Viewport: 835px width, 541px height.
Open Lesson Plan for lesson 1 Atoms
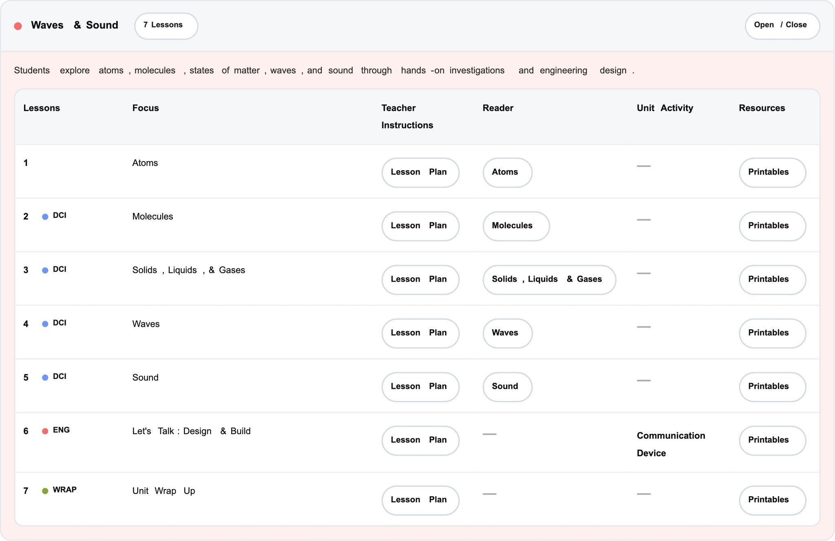[x=420, y=173]
